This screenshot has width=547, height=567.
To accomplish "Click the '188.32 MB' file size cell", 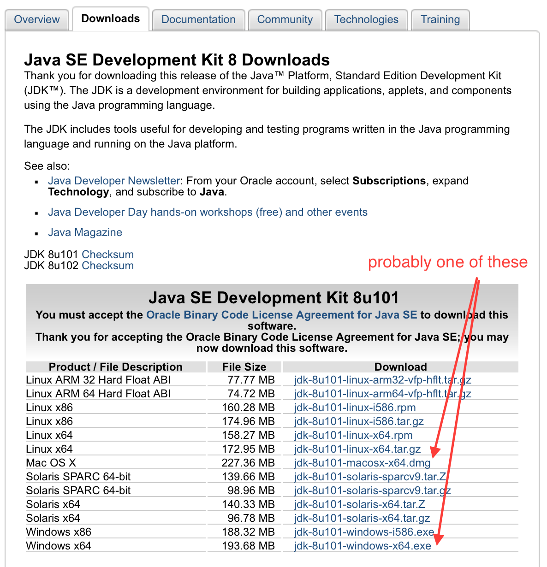I will [x=244, y=532].
